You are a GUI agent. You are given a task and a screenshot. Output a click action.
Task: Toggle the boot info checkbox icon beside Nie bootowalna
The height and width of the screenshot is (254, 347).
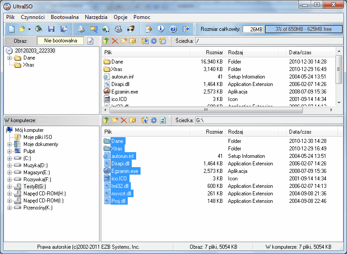(x=91, y=41)
